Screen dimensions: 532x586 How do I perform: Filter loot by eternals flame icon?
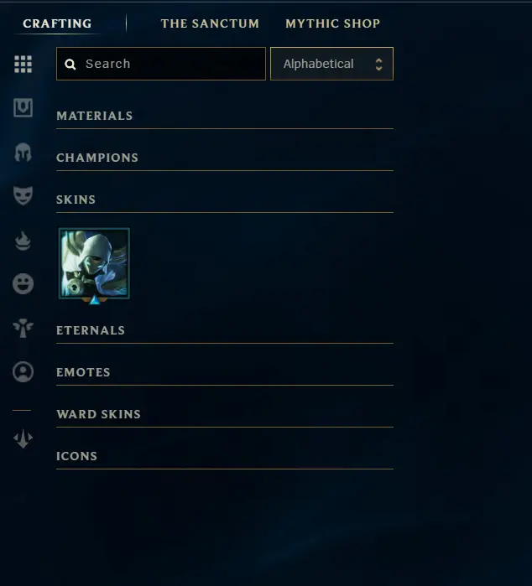click(23, 241)
